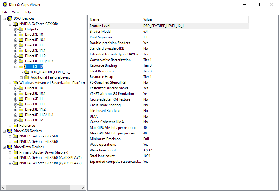Expand the Primary Display Driver node
The width and height of the screenshot is (279, 191).
click(10, 153)
